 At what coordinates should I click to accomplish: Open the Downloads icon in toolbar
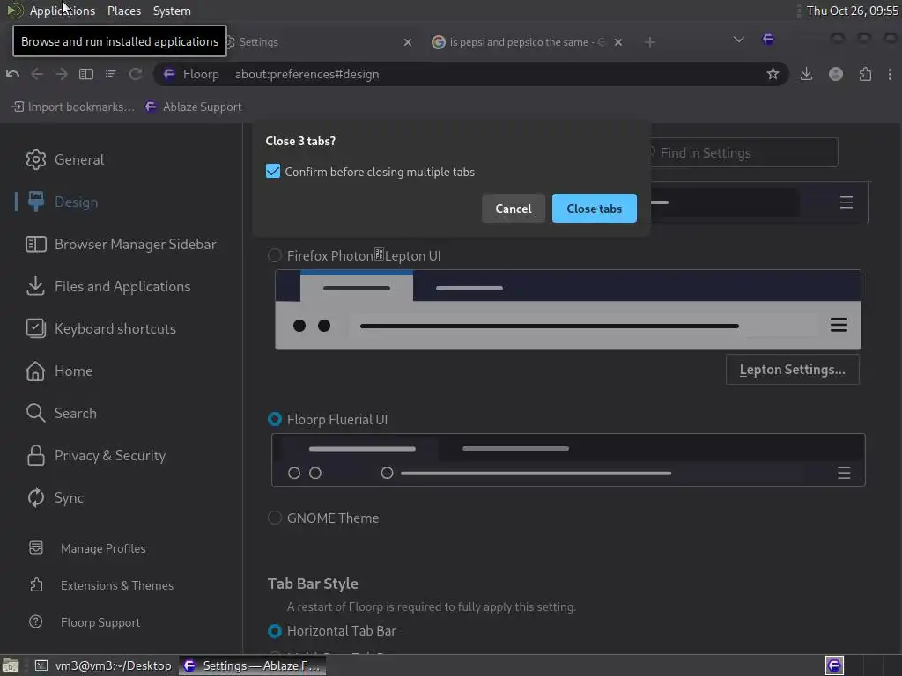pyautogui.click(x=807, y=74)
